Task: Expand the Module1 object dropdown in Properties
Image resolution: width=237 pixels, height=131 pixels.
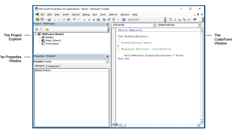Action: click(x=107, y=61)
